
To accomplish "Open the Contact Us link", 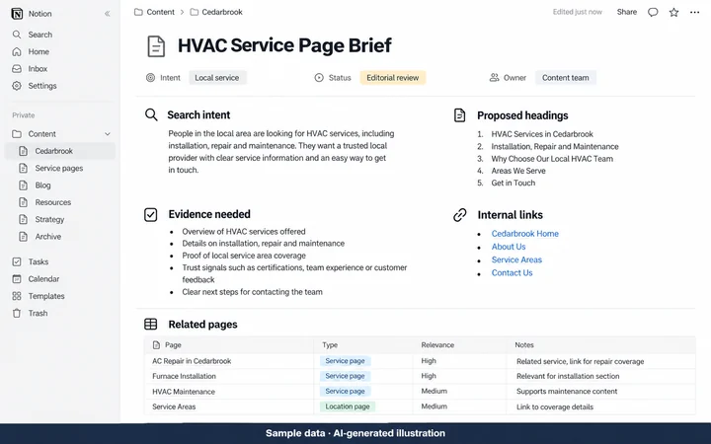I will (x=512, y=273).
